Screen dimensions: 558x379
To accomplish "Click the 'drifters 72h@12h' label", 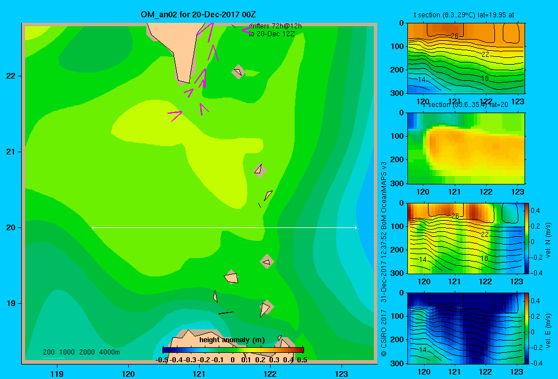I will tap(275, 26).
